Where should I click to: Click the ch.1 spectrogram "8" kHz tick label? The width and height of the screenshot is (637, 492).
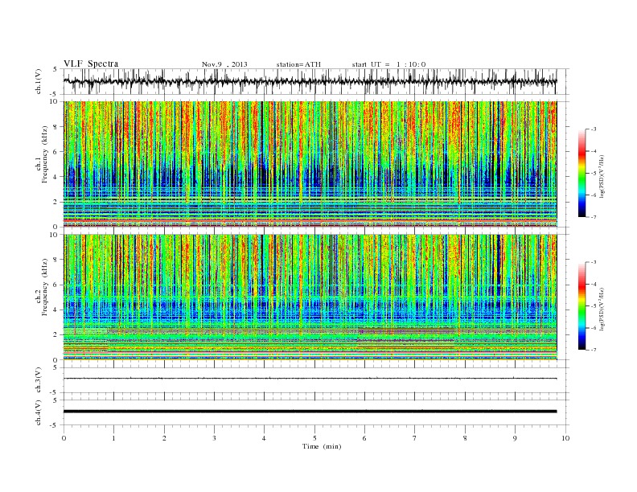pyautogui.click(x=55, y=127)
